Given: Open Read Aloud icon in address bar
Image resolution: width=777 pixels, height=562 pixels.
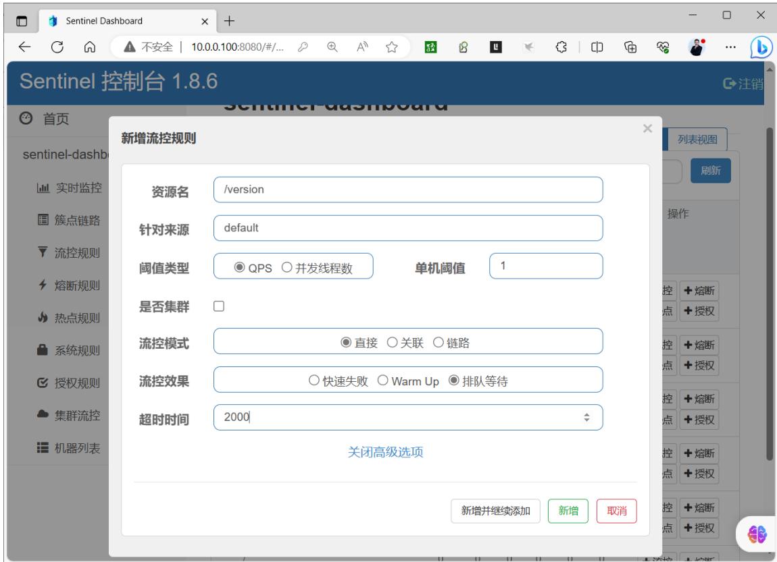Looking at the screenshot, I should pyautogui.click(x=362, y=47).
